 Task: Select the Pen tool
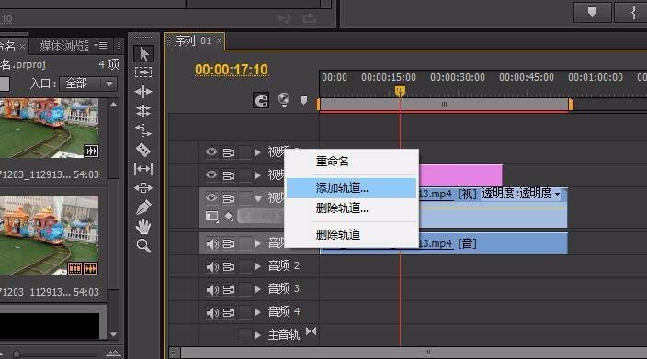[143, 207]
